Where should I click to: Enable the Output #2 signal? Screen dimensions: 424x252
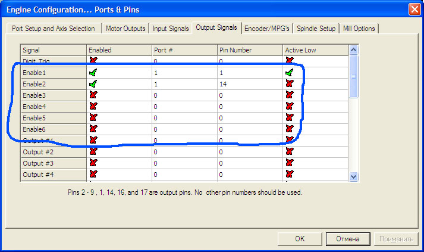click(x=93, y=152)
